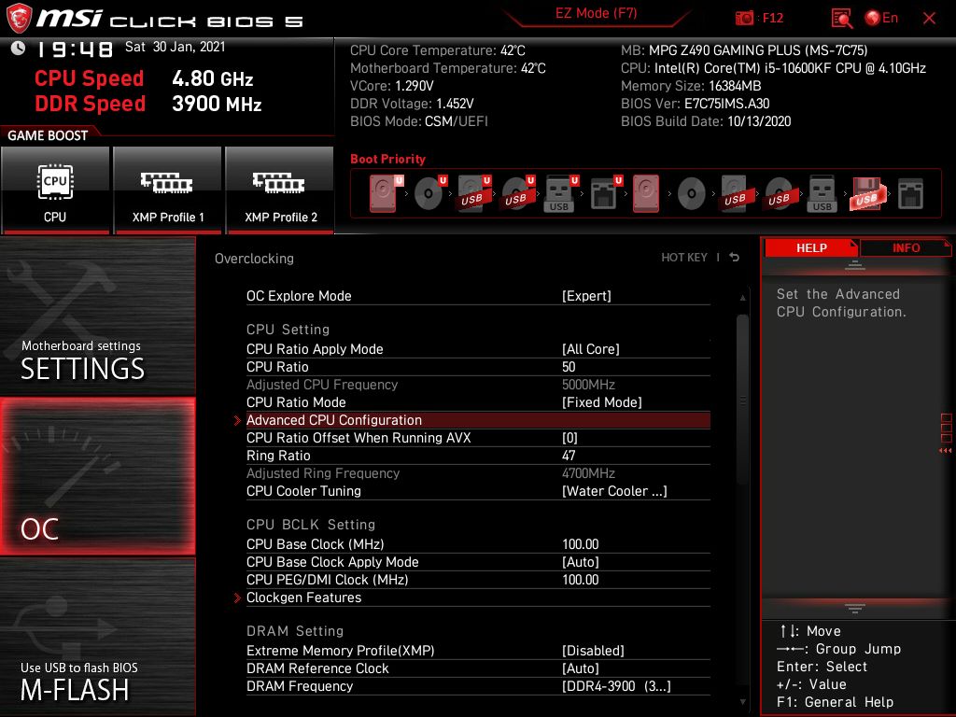Image resolution: width=956 pixels, height=717 pixels.
Task: Select the legacy hard disk boot icon
Action: [x=646, y=193]
